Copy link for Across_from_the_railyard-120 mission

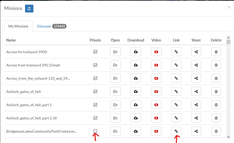click(x=176, y=78)
